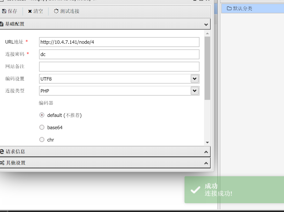Click the X icon beside 清空
284x212 pixels.
[x=30, y=11]
